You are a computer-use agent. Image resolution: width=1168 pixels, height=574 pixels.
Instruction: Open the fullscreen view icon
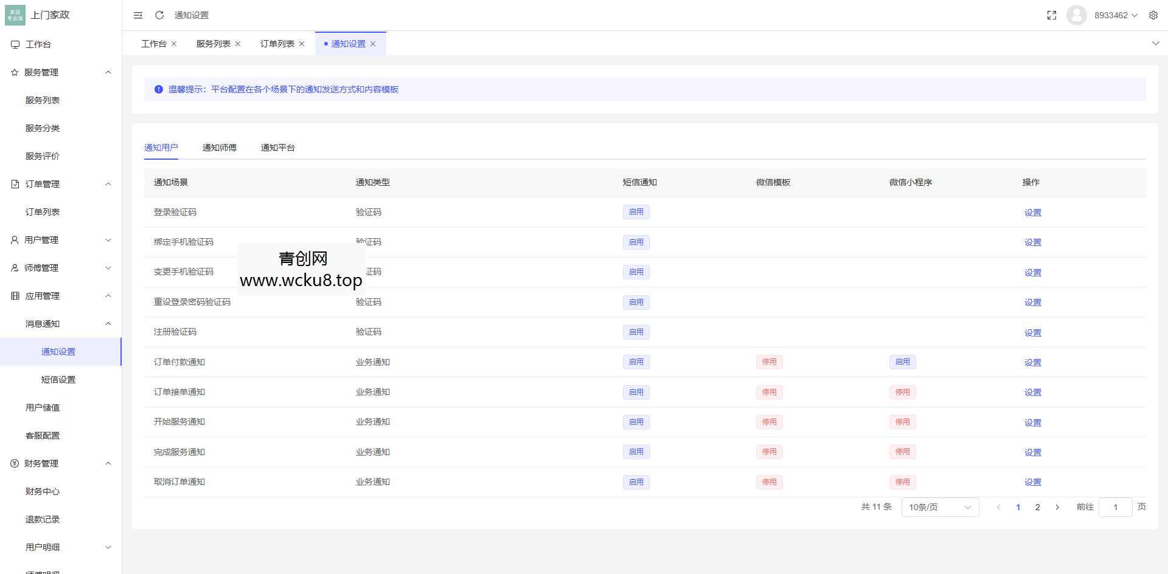pos(1052,15)
